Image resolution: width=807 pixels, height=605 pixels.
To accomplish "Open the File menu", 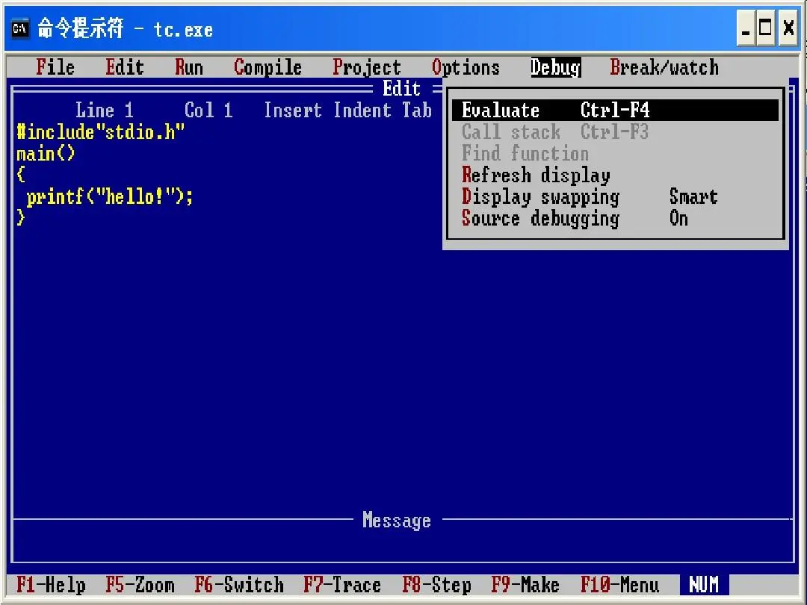I will 55,67.
